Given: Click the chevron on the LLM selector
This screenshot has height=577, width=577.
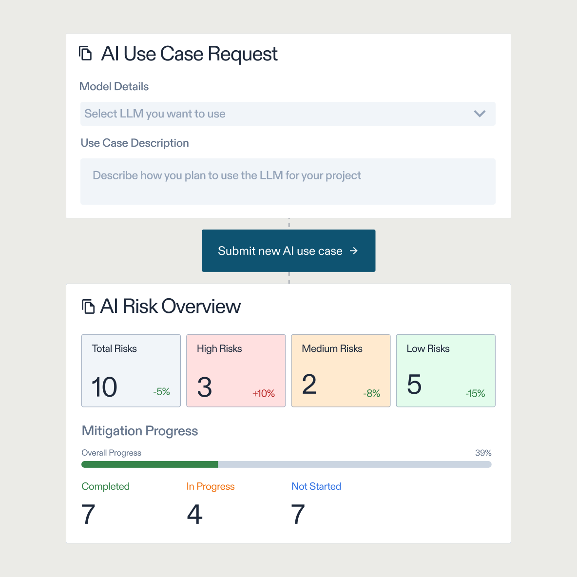Looking at the screenshot, I should coord(480,114).
